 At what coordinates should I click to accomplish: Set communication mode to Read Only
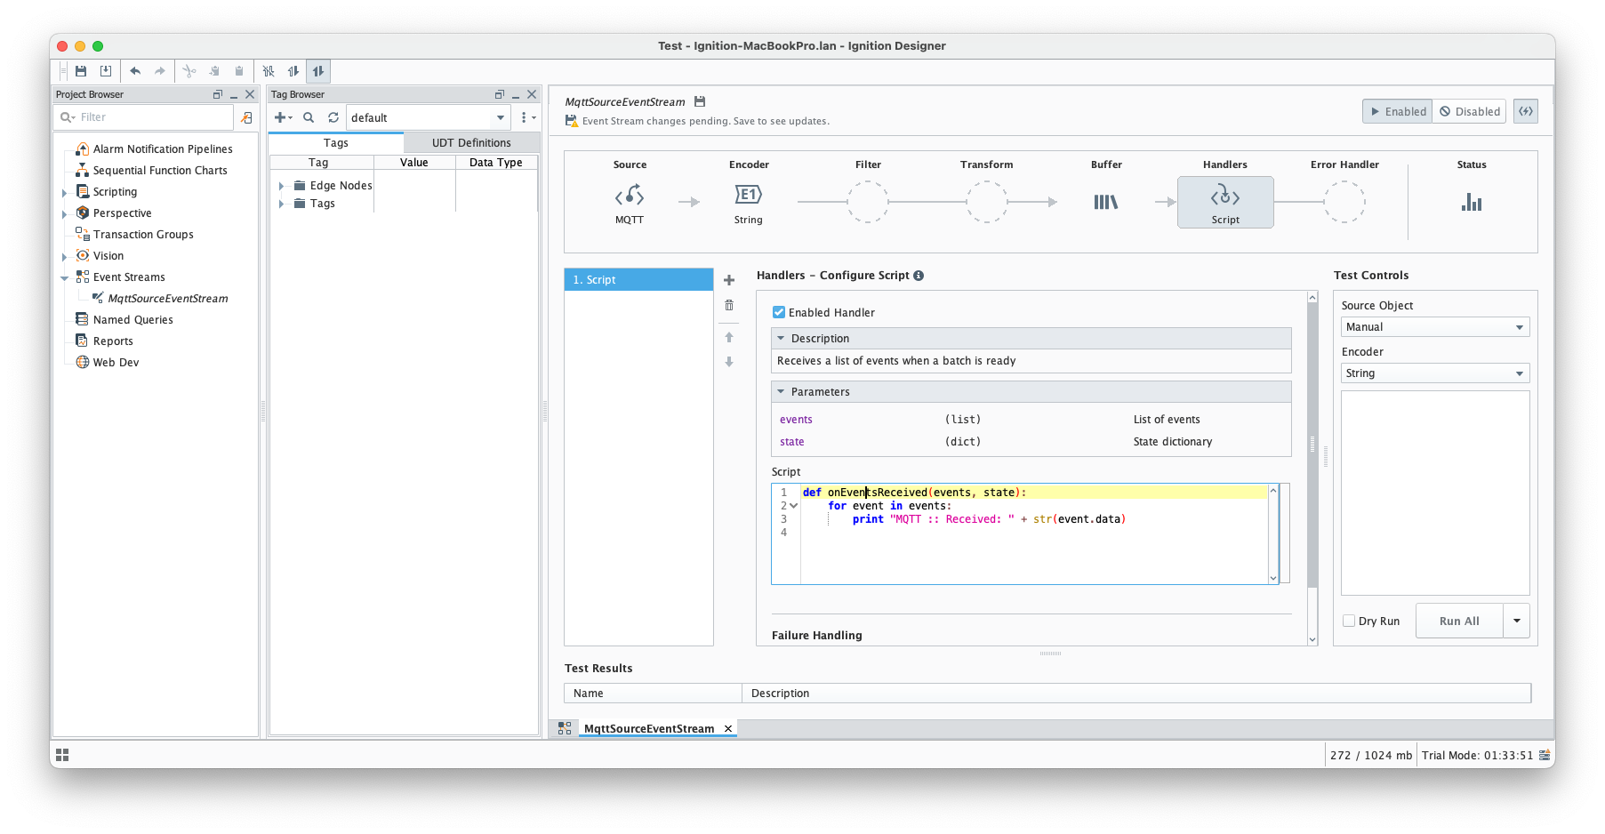coord(293,71)
